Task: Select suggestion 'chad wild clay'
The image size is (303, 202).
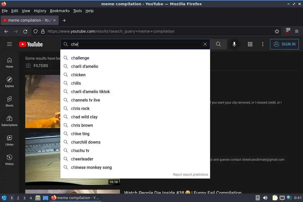Action: click(135, 117)
